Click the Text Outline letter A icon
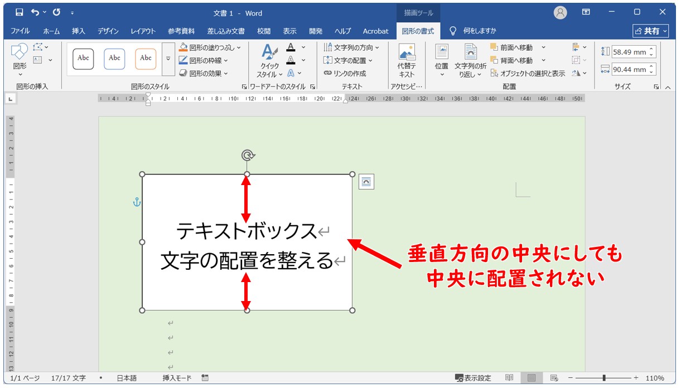 (291, 60)
